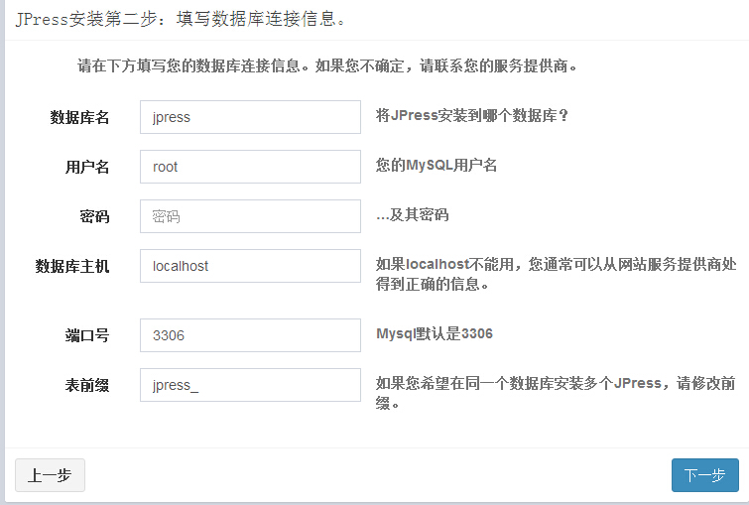Focus the 用户名 field with root
The image size is (749, 505).
(x=250, y=167)
